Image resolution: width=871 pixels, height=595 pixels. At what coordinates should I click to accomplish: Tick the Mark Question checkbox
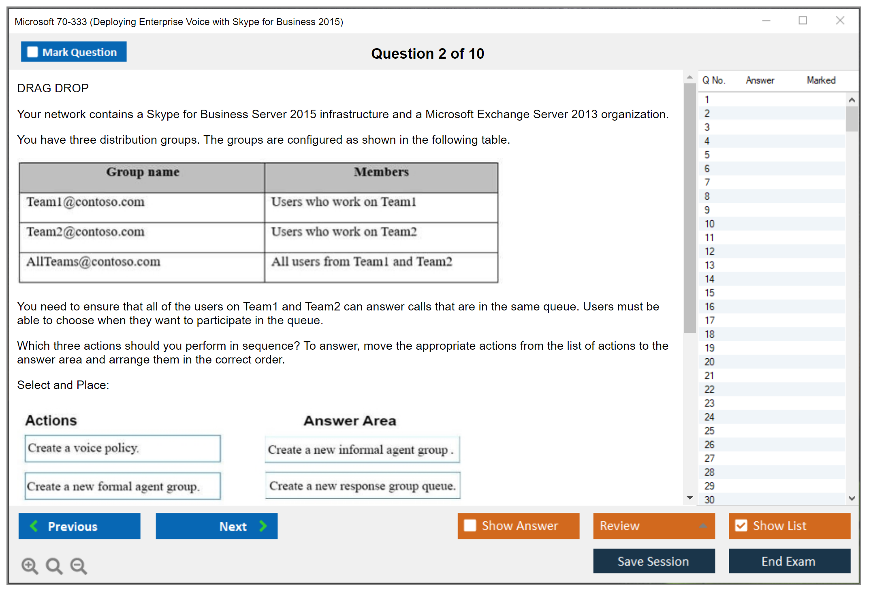tap(32, 52)
